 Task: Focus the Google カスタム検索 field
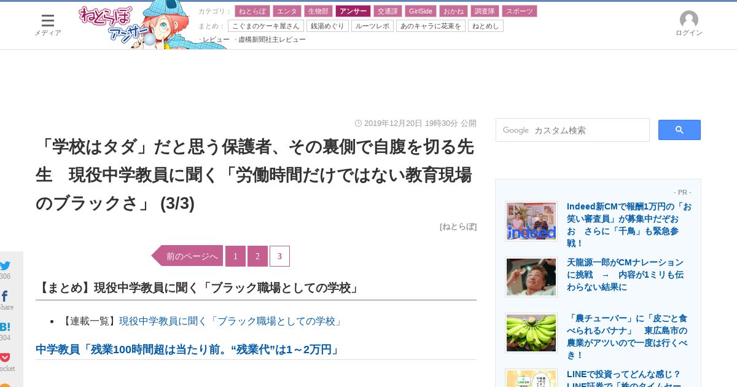572,130
